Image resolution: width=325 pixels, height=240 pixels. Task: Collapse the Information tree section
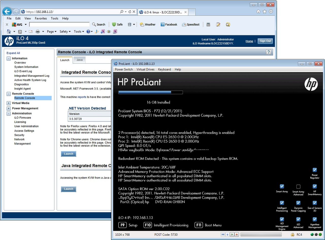tap(9, 58)
